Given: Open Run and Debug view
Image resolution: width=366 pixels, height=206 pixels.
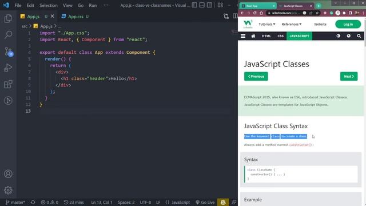Looking at the screenshot, I should (x=8, y=68).
